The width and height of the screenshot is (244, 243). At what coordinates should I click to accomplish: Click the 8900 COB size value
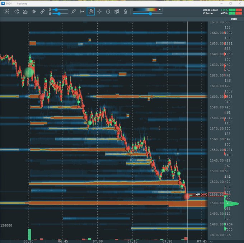(229, 203)
